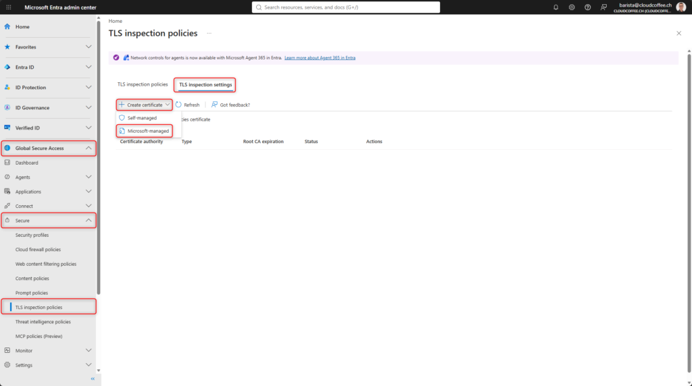Click the Global Secure Access globe icon
692x386 pixels.
(7, 148)
